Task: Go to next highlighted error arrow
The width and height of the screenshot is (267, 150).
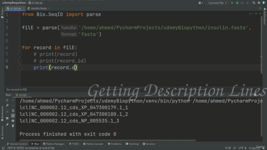Action: click(x=260, y=14)
